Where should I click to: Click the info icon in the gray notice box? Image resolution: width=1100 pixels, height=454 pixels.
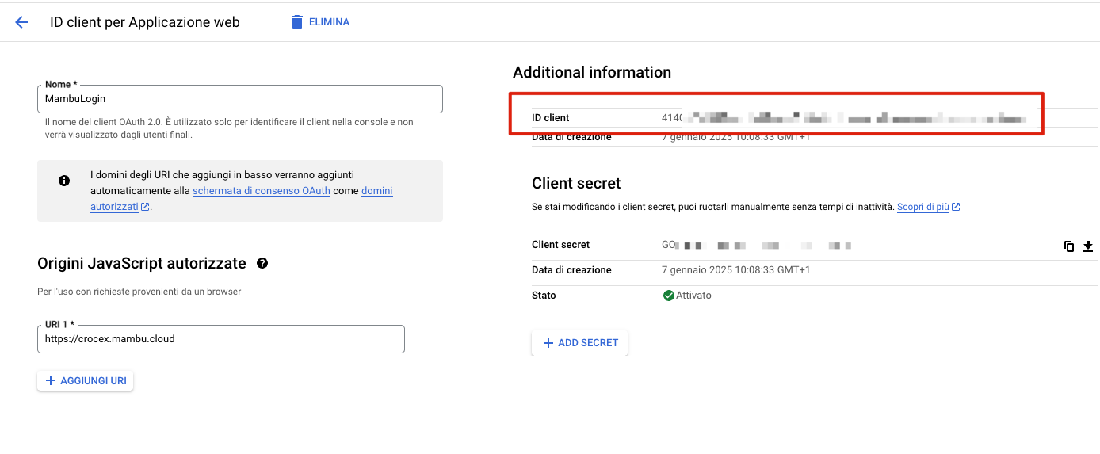coord(64,181)
